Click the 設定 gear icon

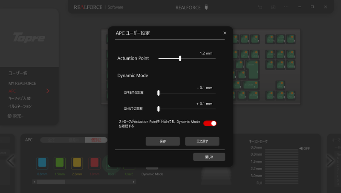(9, 116)
